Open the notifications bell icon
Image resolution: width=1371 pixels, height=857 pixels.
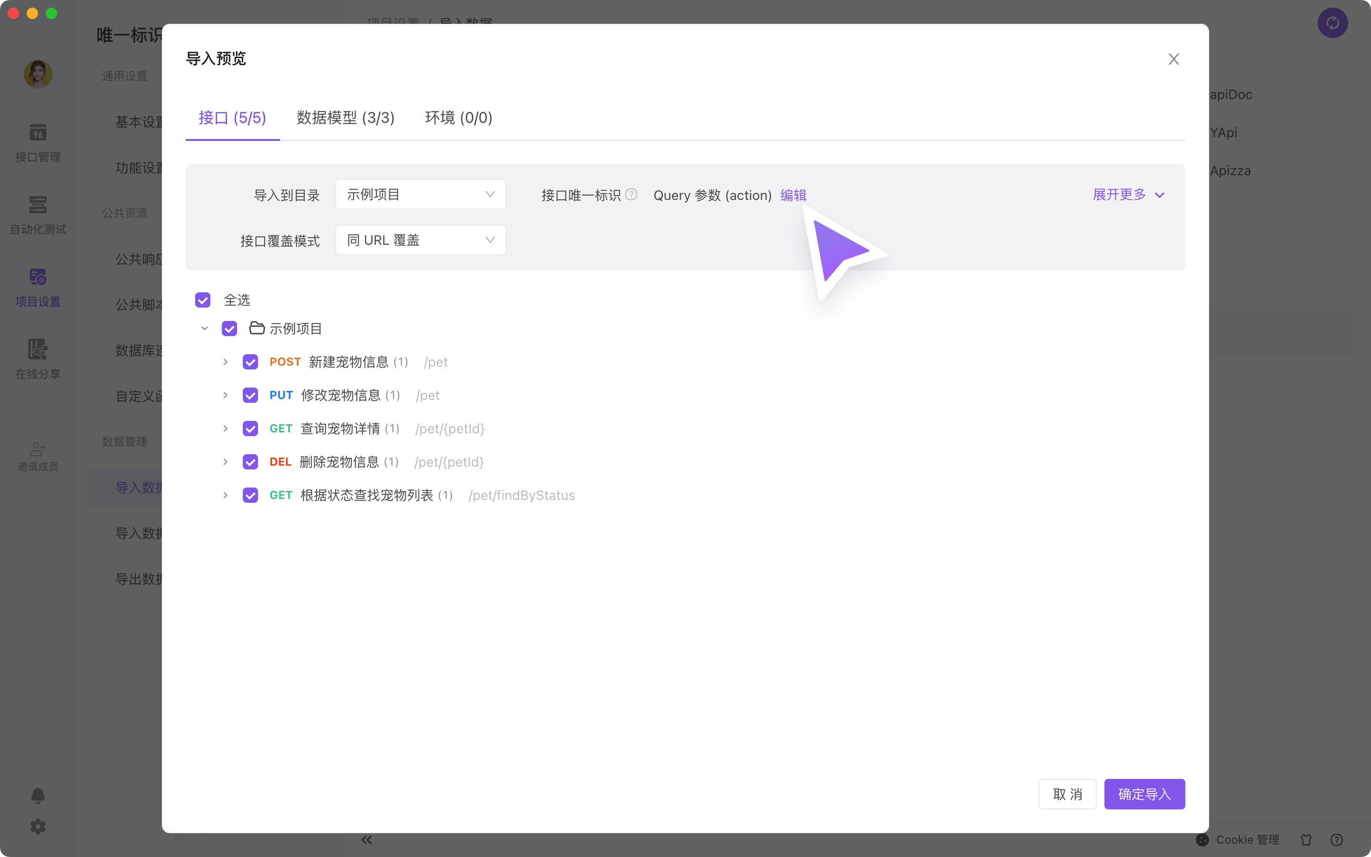(38, 795)
